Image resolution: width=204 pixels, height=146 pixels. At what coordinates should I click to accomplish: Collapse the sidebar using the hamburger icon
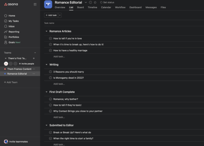35,4
